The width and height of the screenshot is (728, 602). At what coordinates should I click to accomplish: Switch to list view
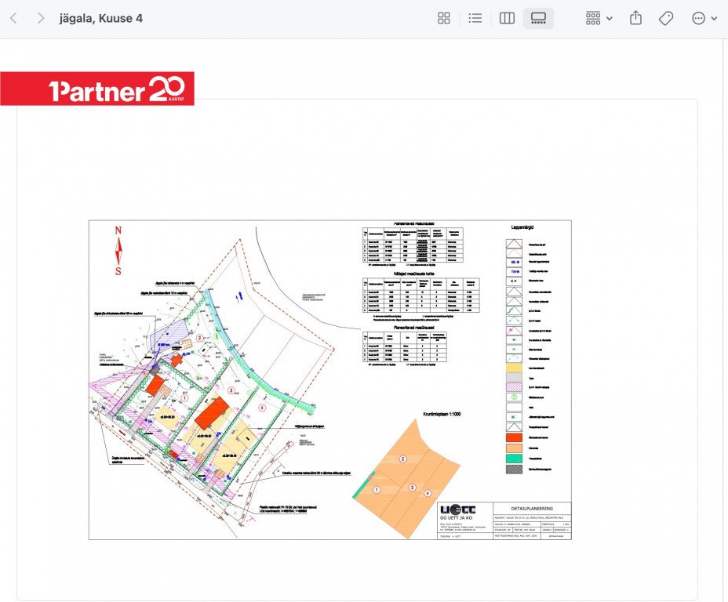tap(475, 18)
